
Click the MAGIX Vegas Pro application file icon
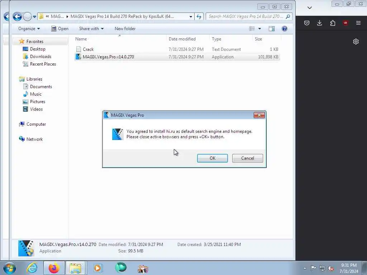78,57
